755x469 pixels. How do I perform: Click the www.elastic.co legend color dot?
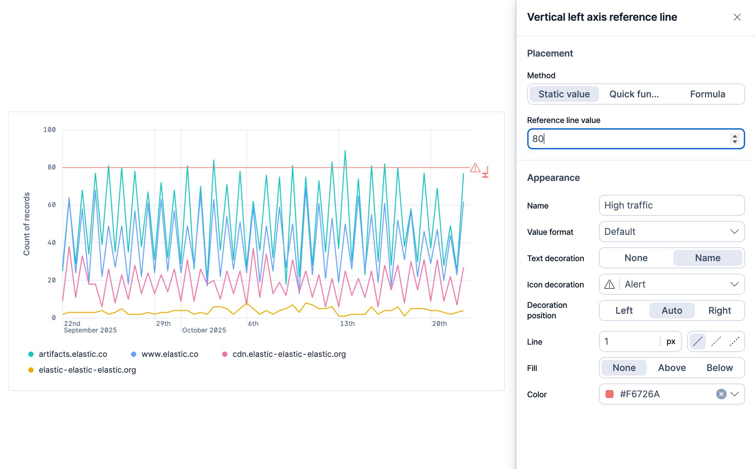tap(134, 354)
